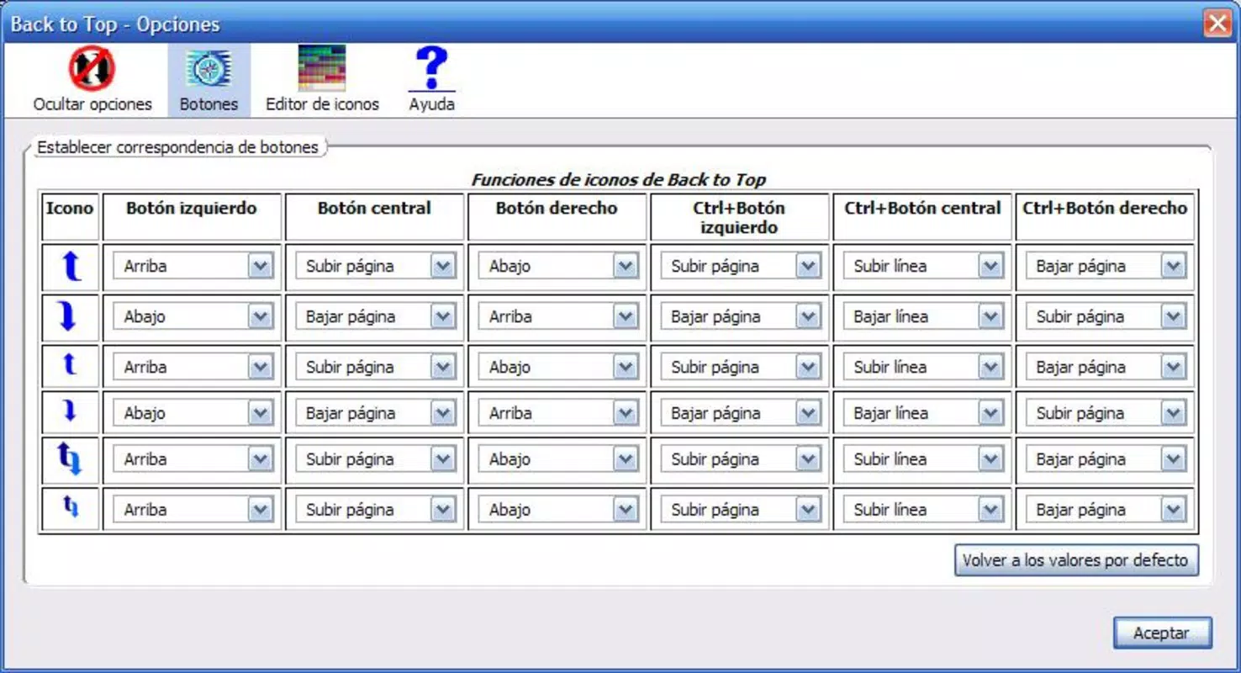1241x673 pixels.
Task: Click the small down-arrow icon in fourth row
Action: click(70, 411)
